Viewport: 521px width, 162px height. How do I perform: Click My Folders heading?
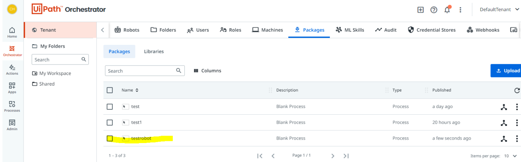point(49,46)
